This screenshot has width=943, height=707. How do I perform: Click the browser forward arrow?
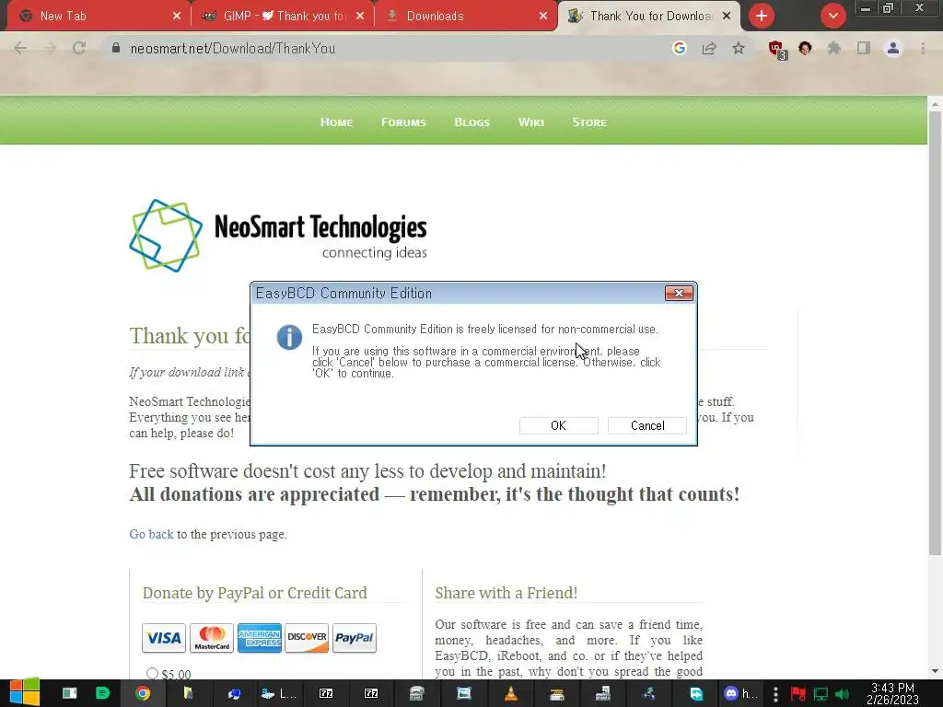pos(50,48)
